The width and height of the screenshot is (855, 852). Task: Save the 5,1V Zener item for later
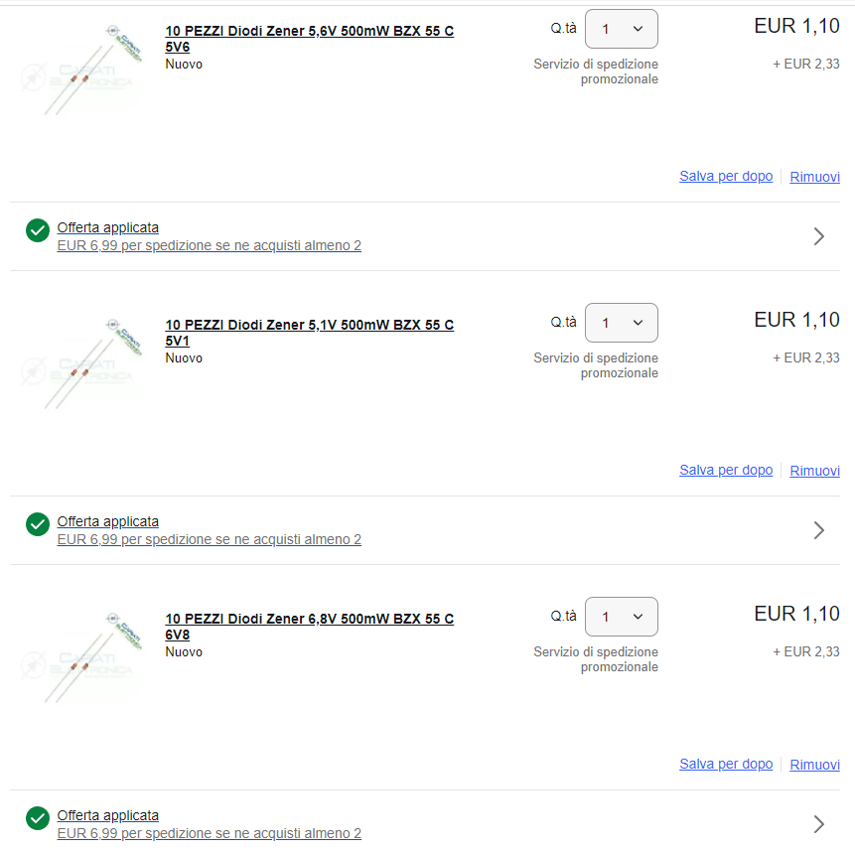pos(725,470)
